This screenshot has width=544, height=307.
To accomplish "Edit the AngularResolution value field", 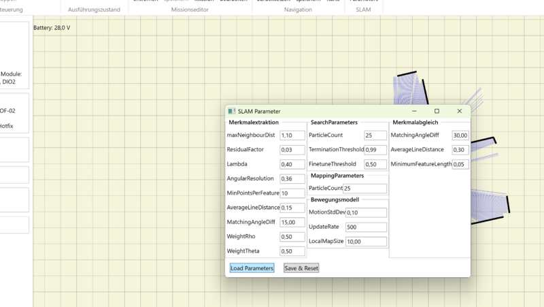I will (x=292, y=179).
